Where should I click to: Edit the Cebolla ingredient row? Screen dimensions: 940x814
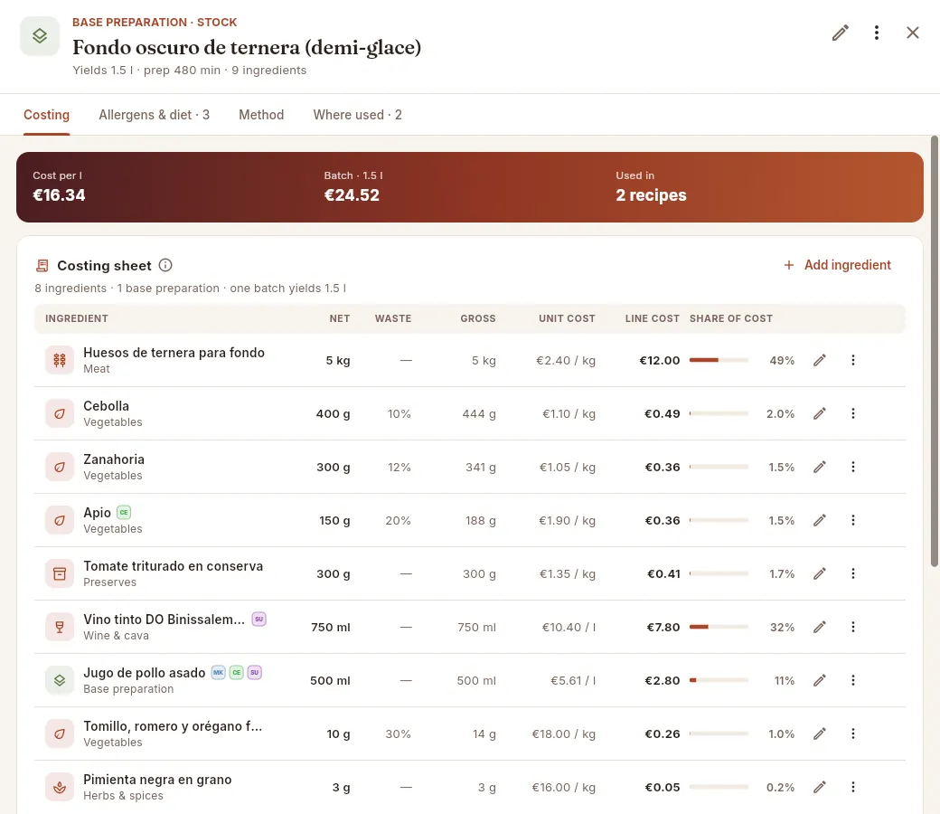820,413
